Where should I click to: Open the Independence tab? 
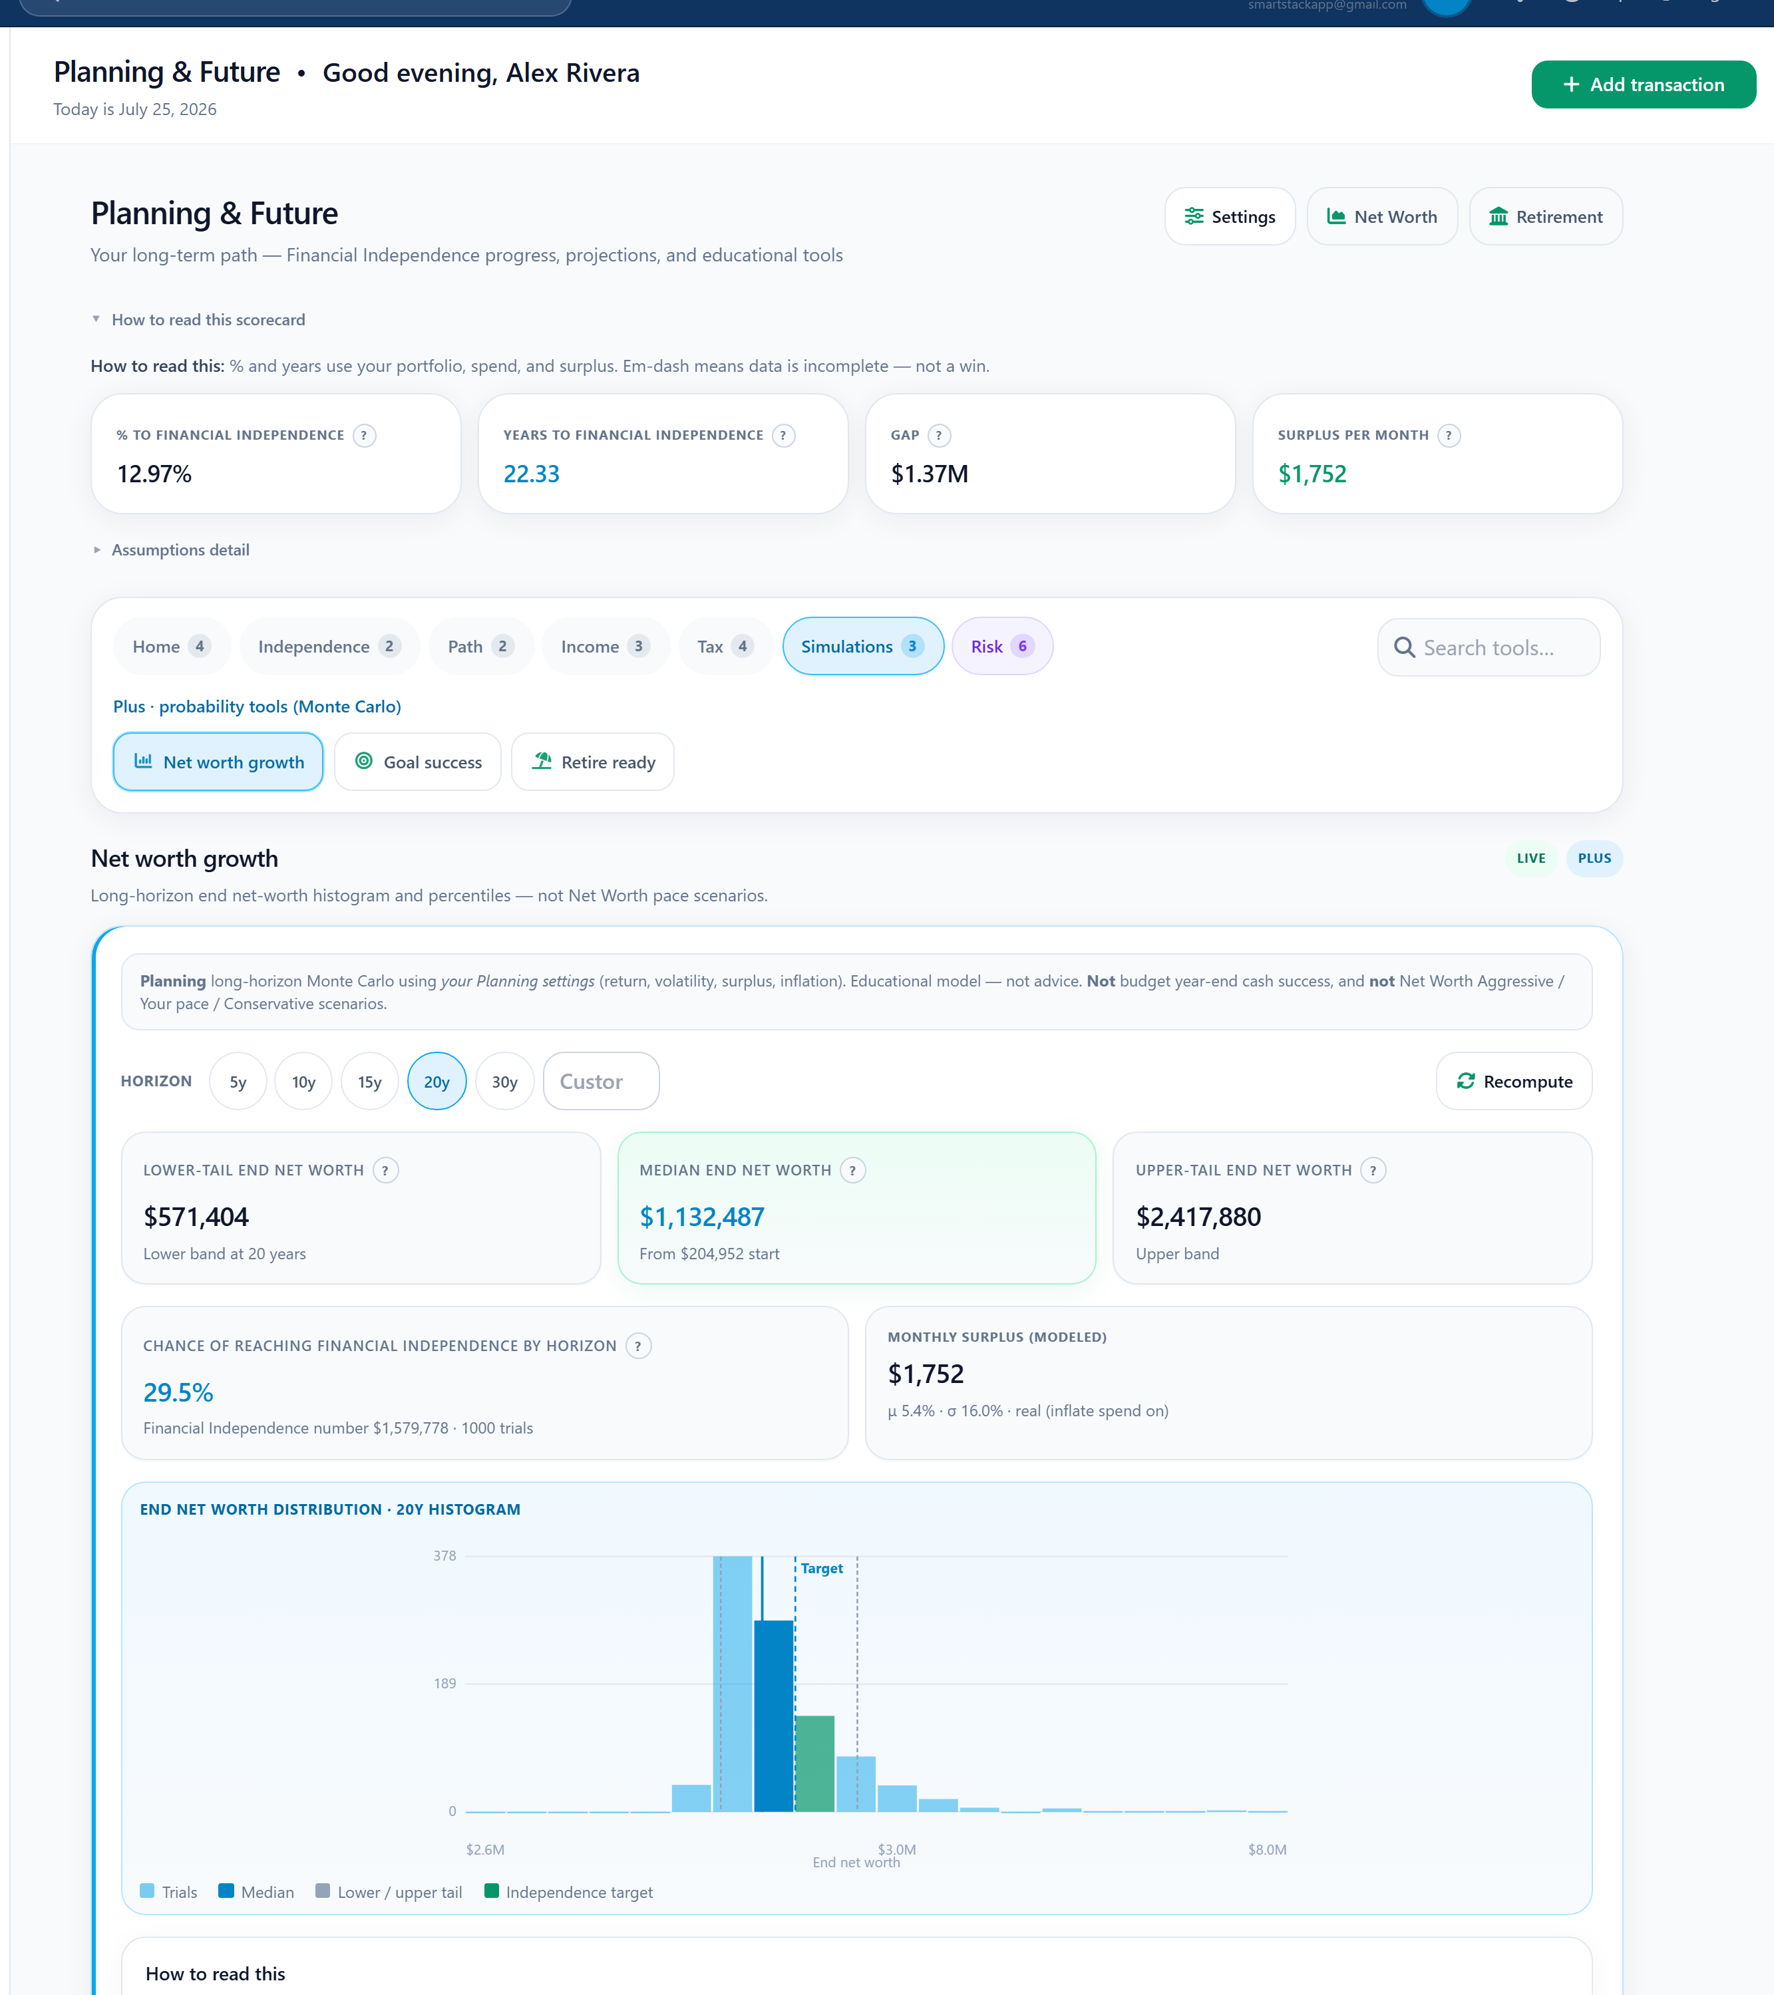click(329, 646)
